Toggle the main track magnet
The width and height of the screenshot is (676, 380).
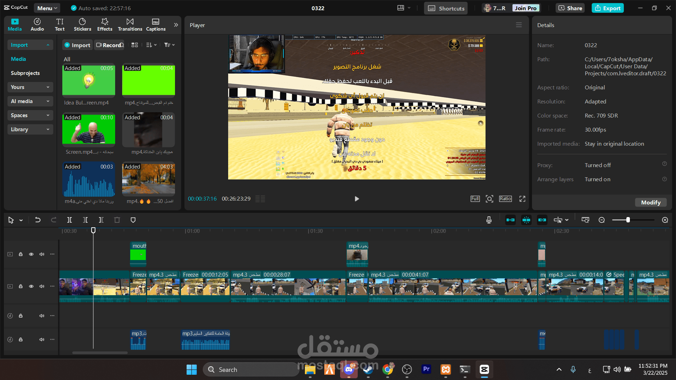pos(511,220)
